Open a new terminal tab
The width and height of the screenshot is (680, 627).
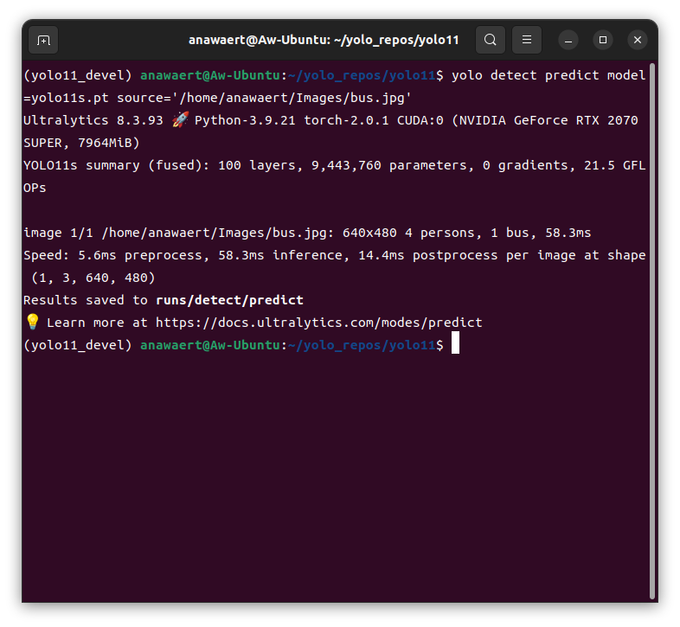[43, 40]
